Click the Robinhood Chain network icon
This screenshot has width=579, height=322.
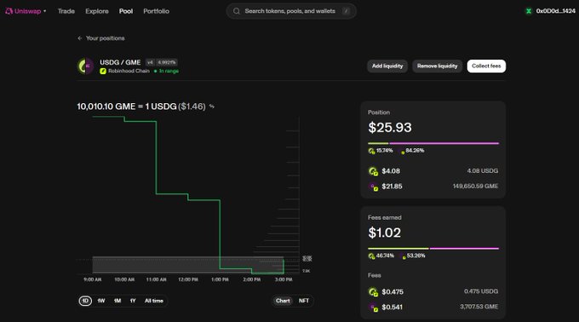click(x=103, y=71)
